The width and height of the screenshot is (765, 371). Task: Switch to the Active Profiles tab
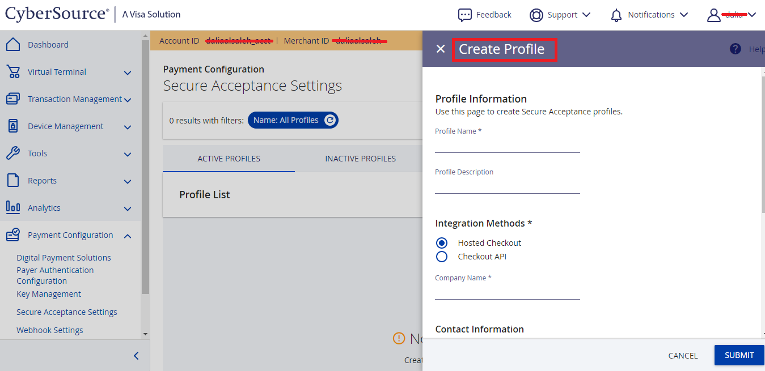coord(229,159)
